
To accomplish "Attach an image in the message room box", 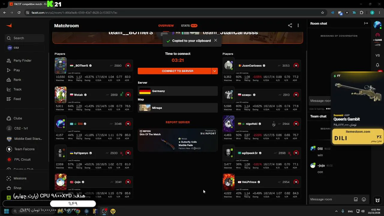I will [356, 199].
